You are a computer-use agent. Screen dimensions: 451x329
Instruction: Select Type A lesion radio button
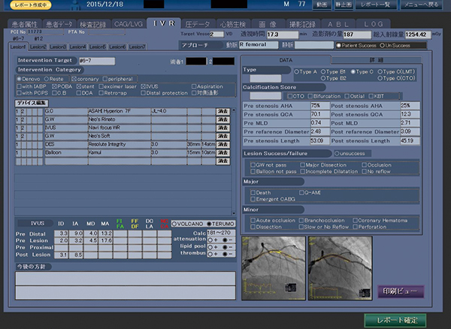click(x=296, y=71)
